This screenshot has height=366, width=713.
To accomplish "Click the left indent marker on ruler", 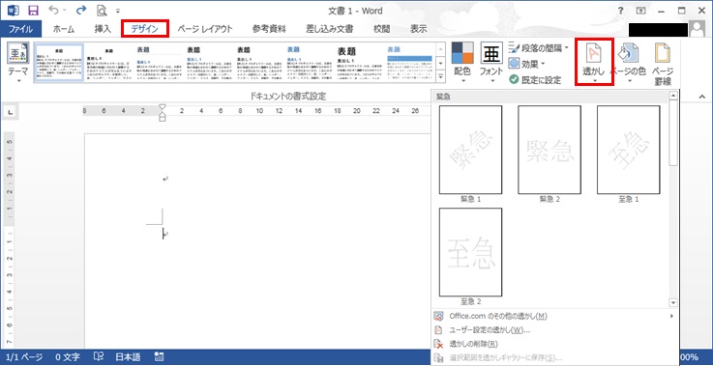I will (x=163, y=118).
